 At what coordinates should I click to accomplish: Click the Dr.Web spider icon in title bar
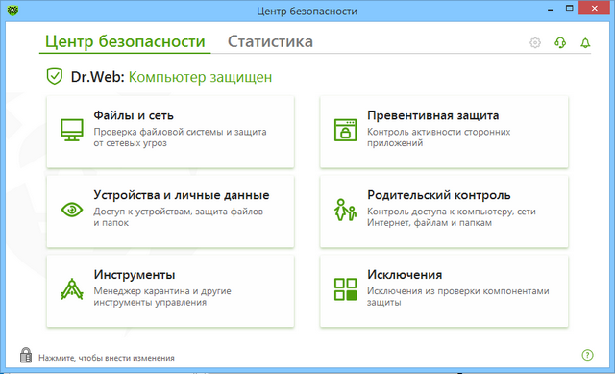click(12, 10)
